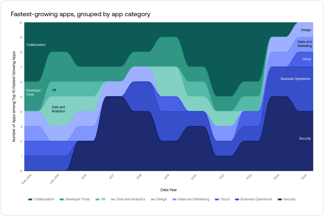This screenshot has height=216, width=324.
Task: Toggle the Collaboration series legend label
Action: [44, 199]
